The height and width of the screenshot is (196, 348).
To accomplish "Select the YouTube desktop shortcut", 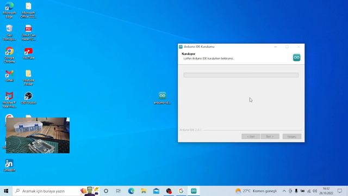I will pyautogui.click(x=28, y=53).
